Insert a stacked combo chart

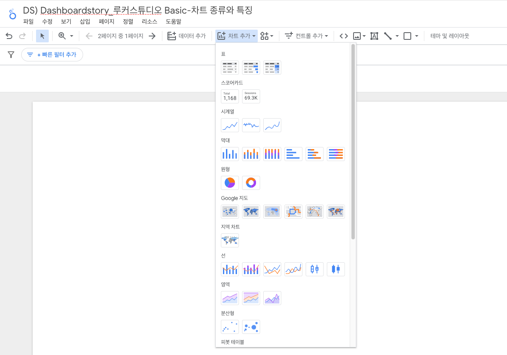(251, 269)
